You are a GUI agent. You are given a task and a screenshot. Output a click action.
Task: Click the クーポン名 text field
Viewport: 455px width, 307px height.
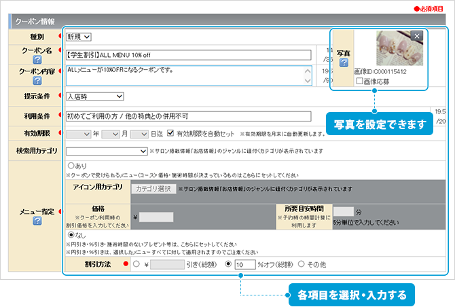pyautogui.click(x=187, y=55)
